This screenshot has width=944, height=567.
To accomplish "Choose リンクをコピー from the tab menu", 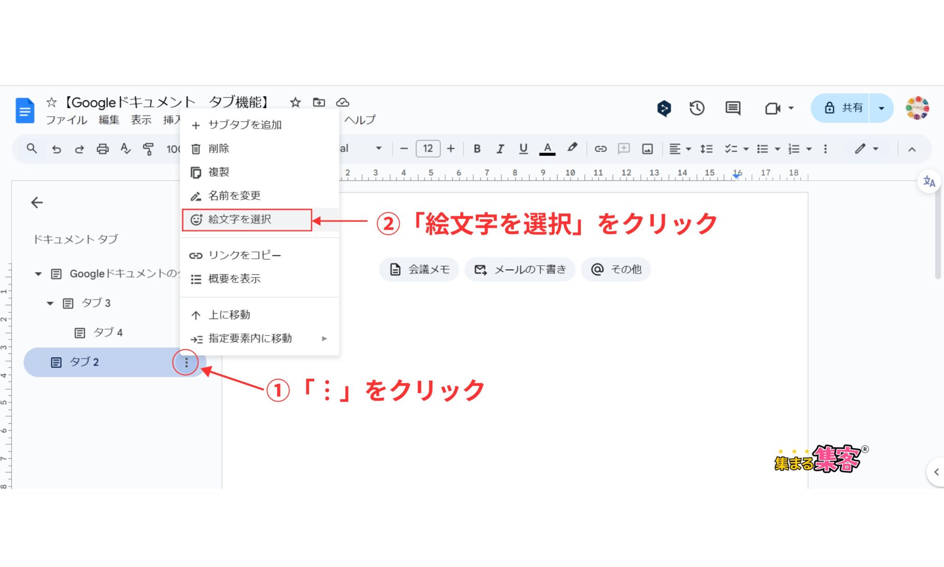I will (x=260, y=255).
